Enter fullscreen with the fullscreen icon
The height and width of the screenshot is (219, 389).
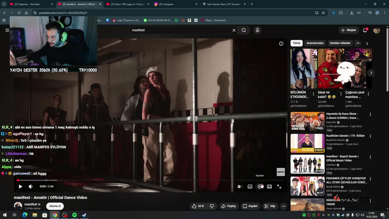tap(279, 186)
